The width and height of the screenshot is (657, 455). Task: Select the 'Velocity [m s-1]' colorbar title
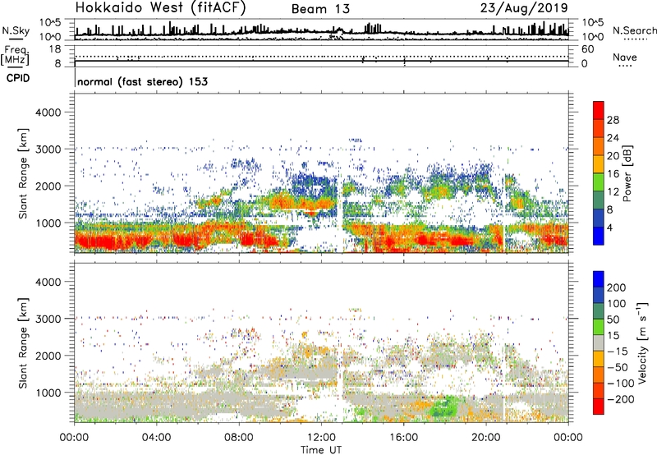click(642, 342)
